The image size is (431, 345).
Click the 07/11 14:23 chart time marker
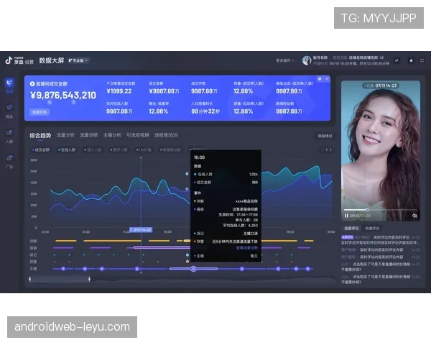[x=141, y=230]
